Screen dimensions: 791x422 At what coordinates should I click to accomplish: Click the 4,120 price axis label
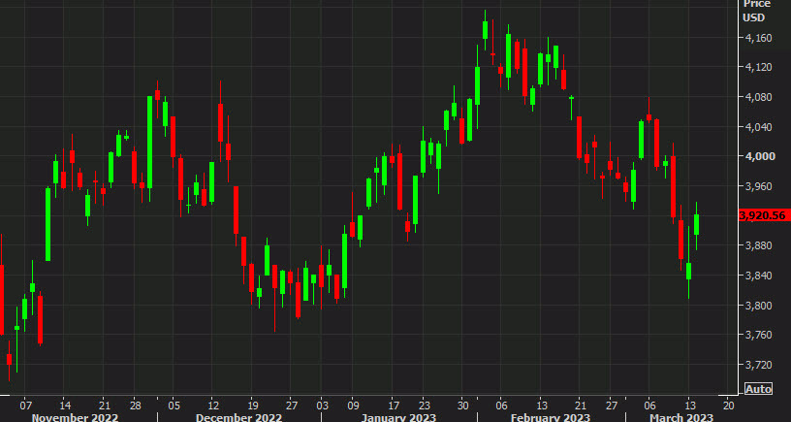[760, 67]
